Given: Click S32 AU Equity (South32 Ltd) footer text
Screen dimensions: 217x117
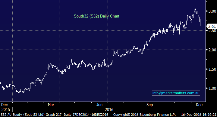Looking at the screenshot, I should click(x=23, y=115).
